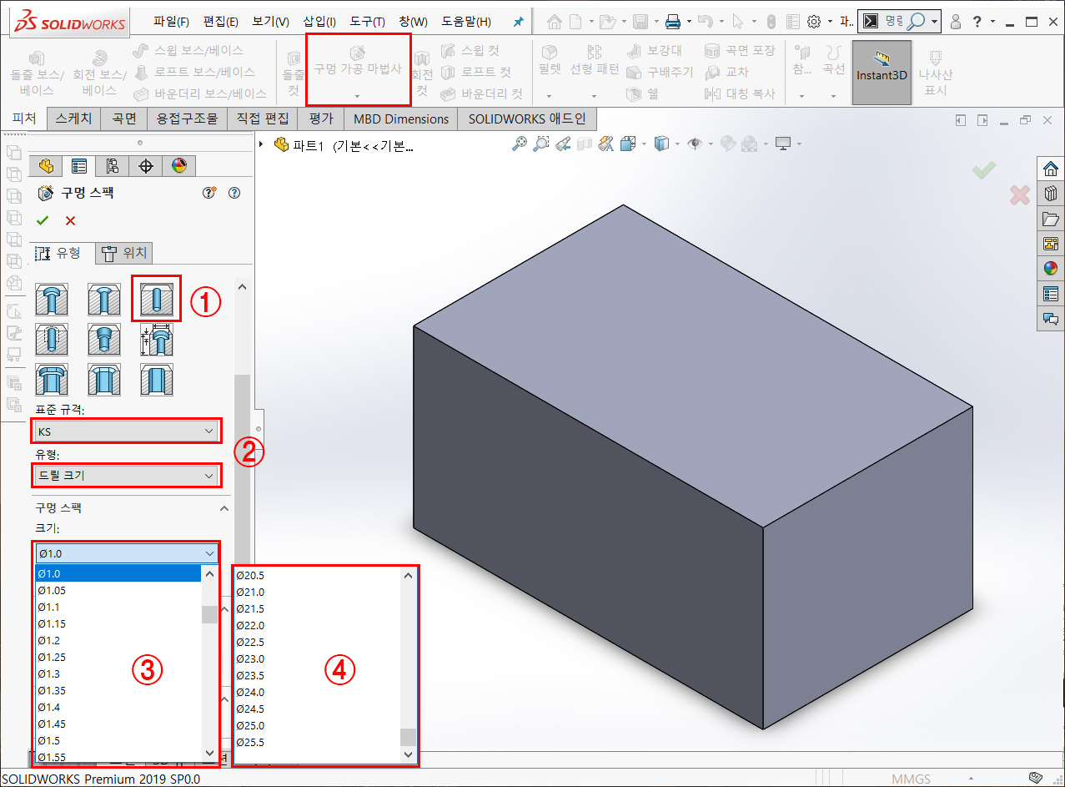Open the ConfigurationManager tab icon
1065x787 pixels.
coord(112,165)
